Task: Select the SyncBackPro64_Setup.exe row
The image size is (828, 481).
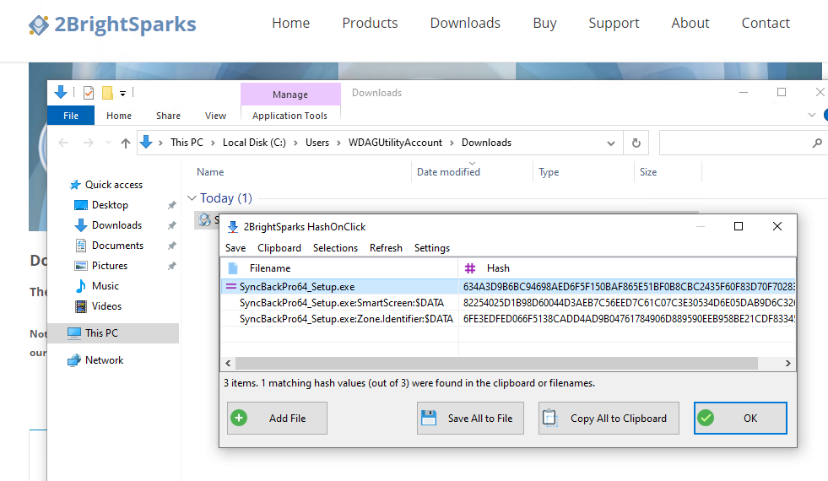Action: click(x=508, y=287)
